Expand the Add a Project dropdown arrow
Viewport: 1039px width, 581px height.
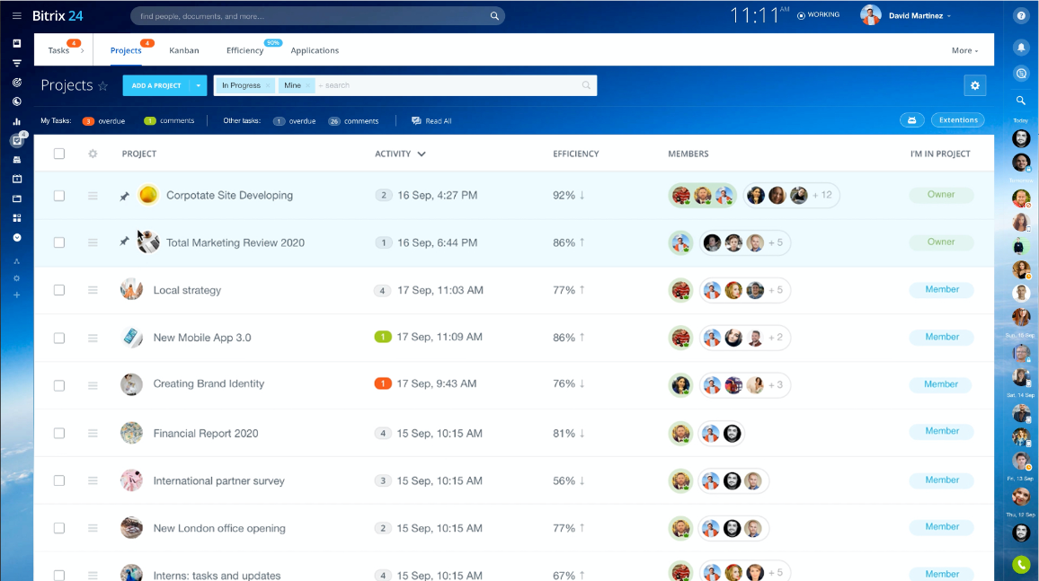198,85
